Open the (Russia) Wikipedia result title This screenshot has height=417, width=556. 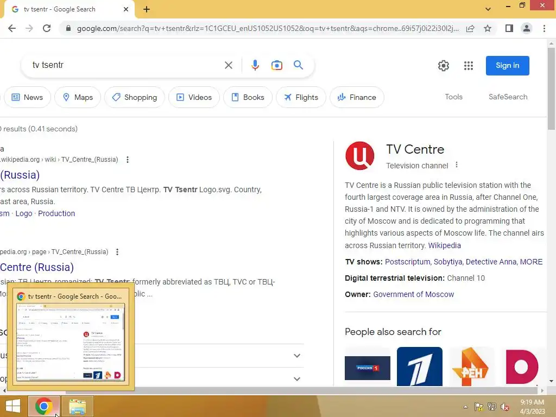(x=20, y=175)
